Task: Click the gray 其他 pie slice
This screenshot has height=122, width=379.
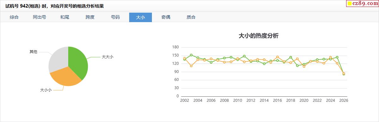Action: click(58, 59)
